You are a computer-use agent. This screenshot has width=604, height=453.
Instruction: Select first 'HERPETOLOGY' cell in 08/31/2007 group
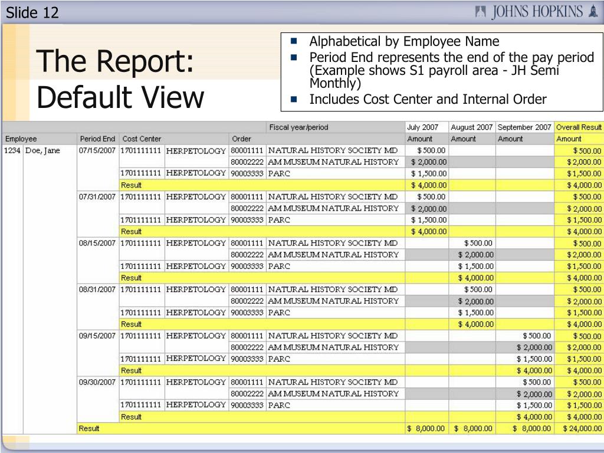(x=196, y=289)
